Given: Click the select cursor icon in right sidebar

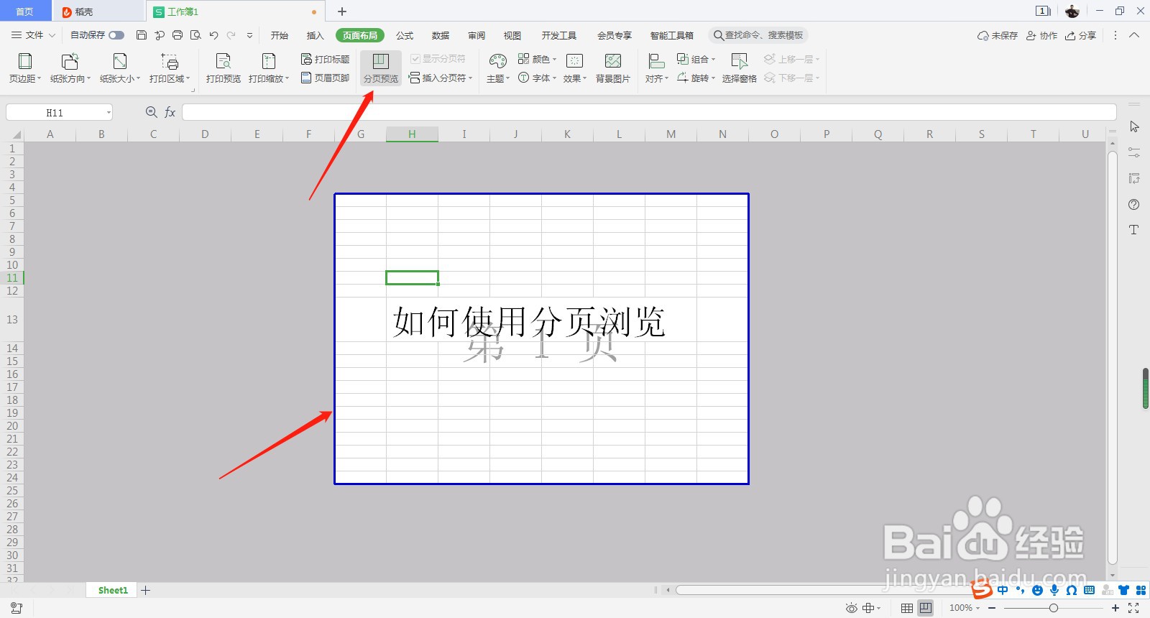Looking at the screenshot, I should (1134, 126).
